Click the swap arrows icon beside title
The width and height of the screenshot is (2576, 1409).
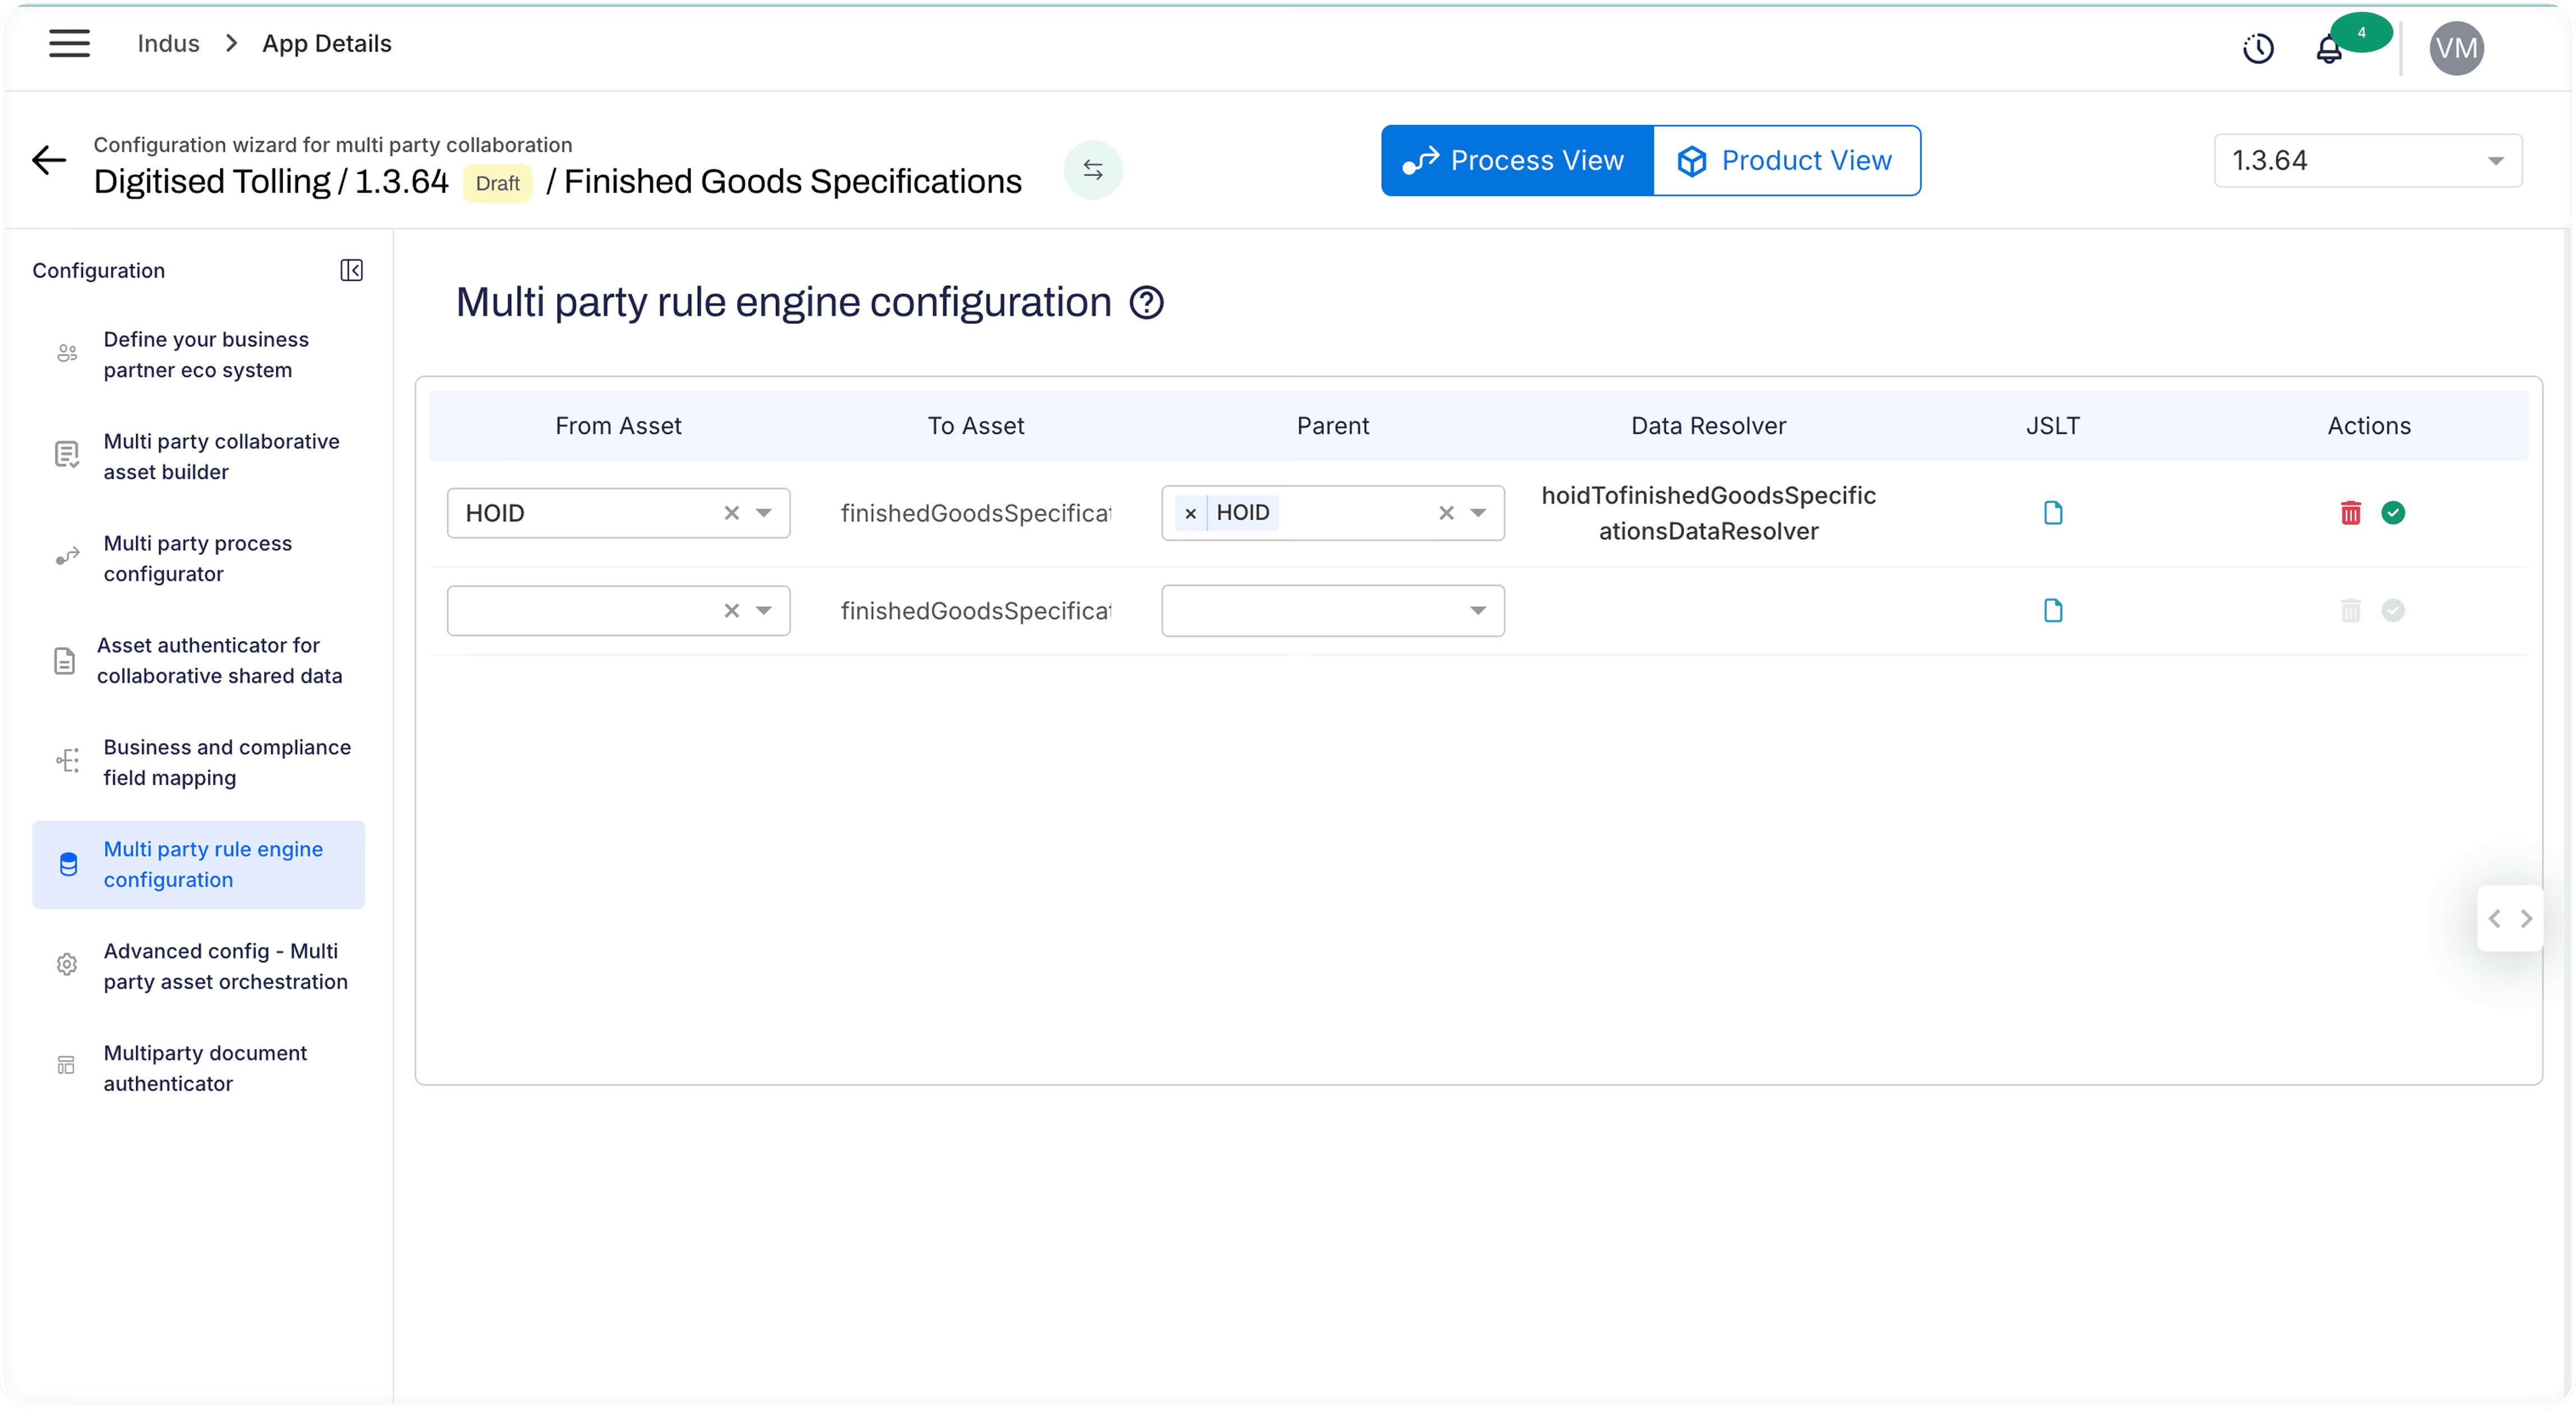pos(1093,170)
